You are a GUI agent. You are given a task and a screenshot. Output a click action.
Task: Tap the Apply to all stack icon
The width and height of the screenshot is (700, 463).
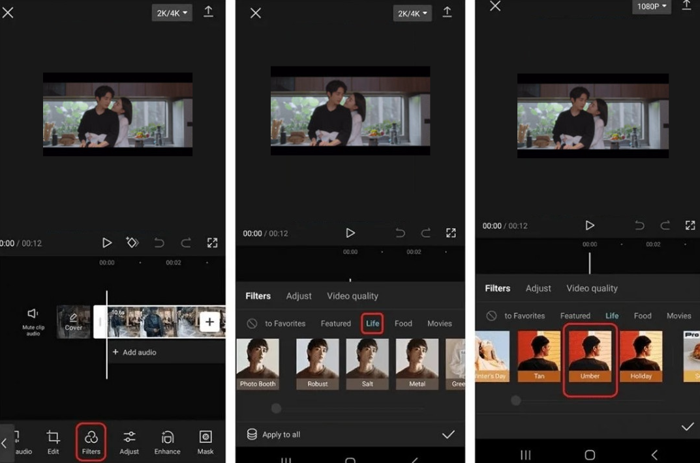pyautogui.click(x=252, y=434)
